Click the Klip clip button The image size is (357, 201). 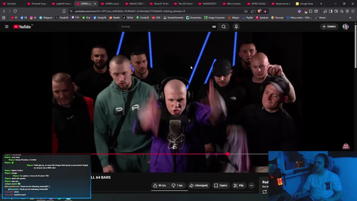click(x=239, y=185)
